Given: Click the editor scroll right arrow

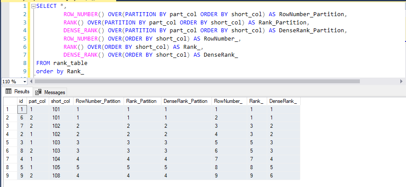Looking at the screenshot, I should [x=401, y=82].
